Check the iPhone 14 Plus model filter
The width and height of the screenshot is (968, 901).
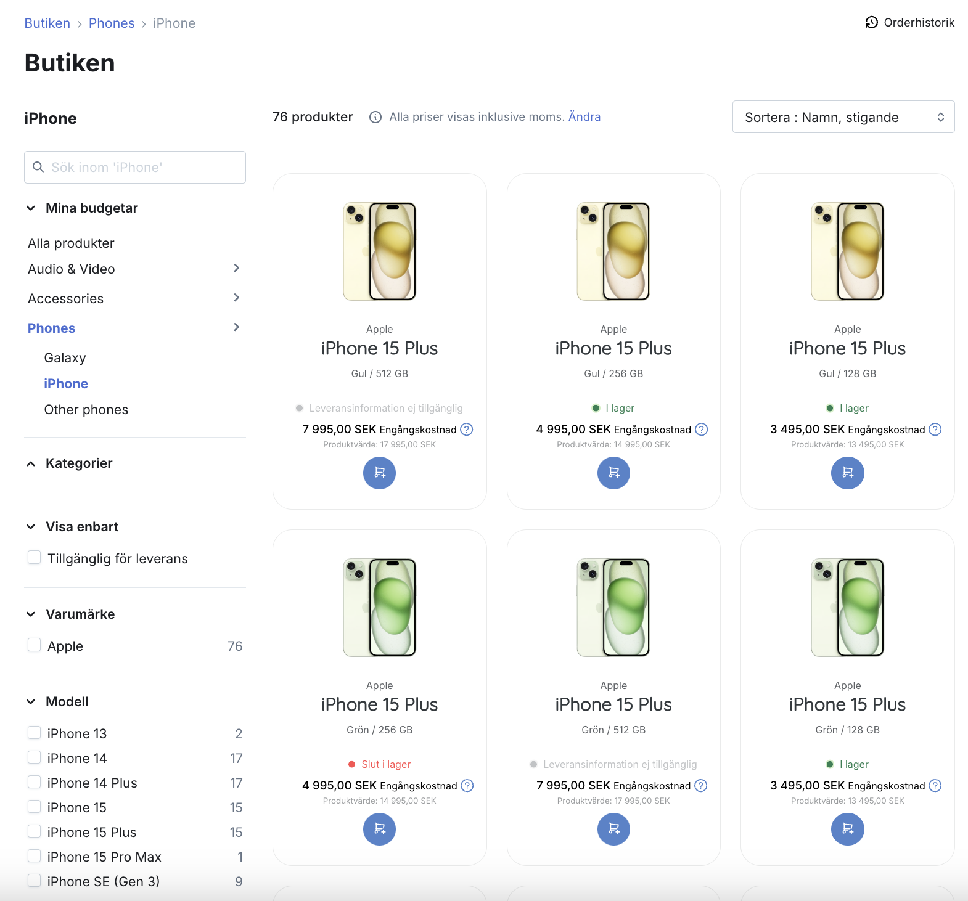tap(35, 782)
